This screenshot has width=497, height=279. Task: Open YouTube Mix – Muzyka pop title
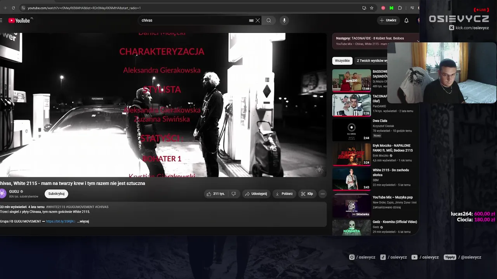393,197
